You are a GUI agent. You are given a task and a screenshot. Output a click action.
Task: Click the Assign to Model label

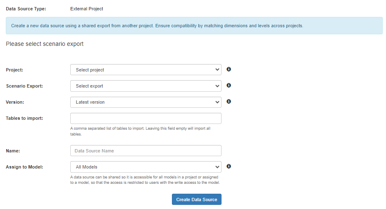click(24, 167)
